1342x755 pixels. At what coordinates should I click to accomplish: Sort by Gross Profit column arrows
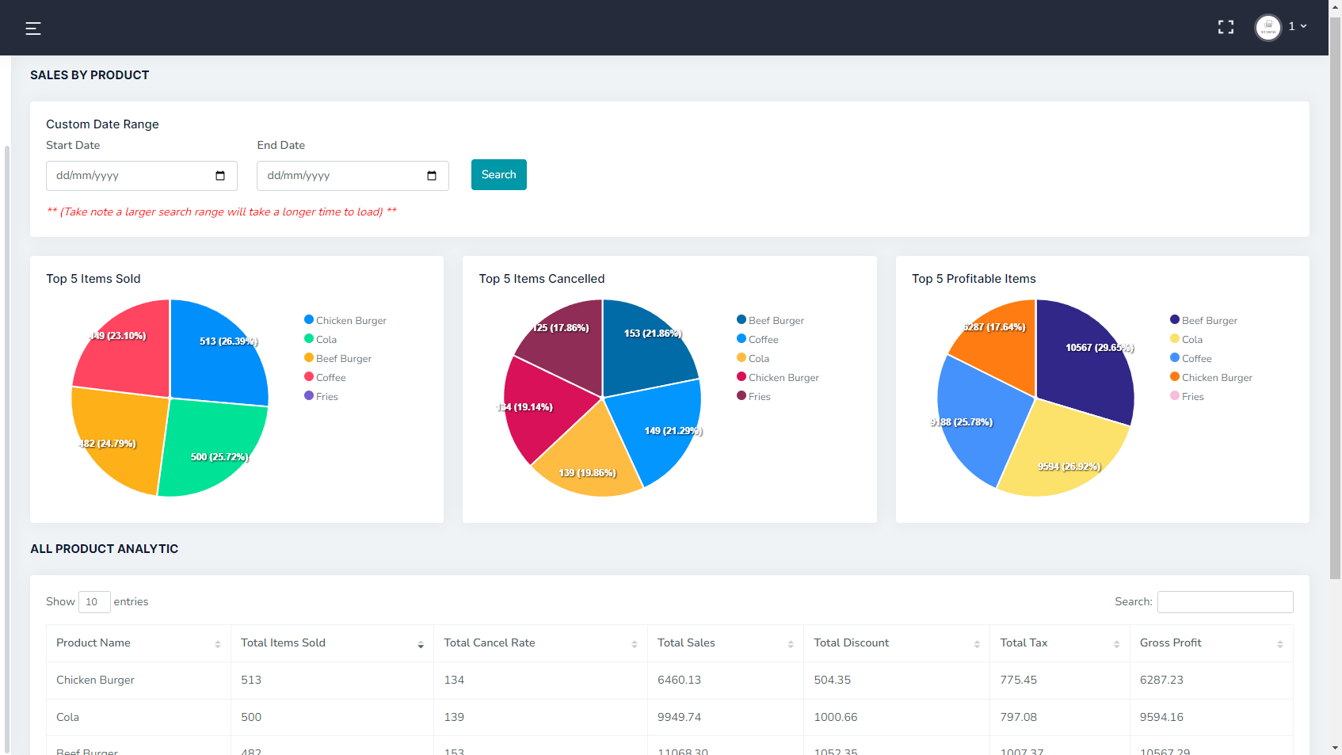tap(1279, 644)
